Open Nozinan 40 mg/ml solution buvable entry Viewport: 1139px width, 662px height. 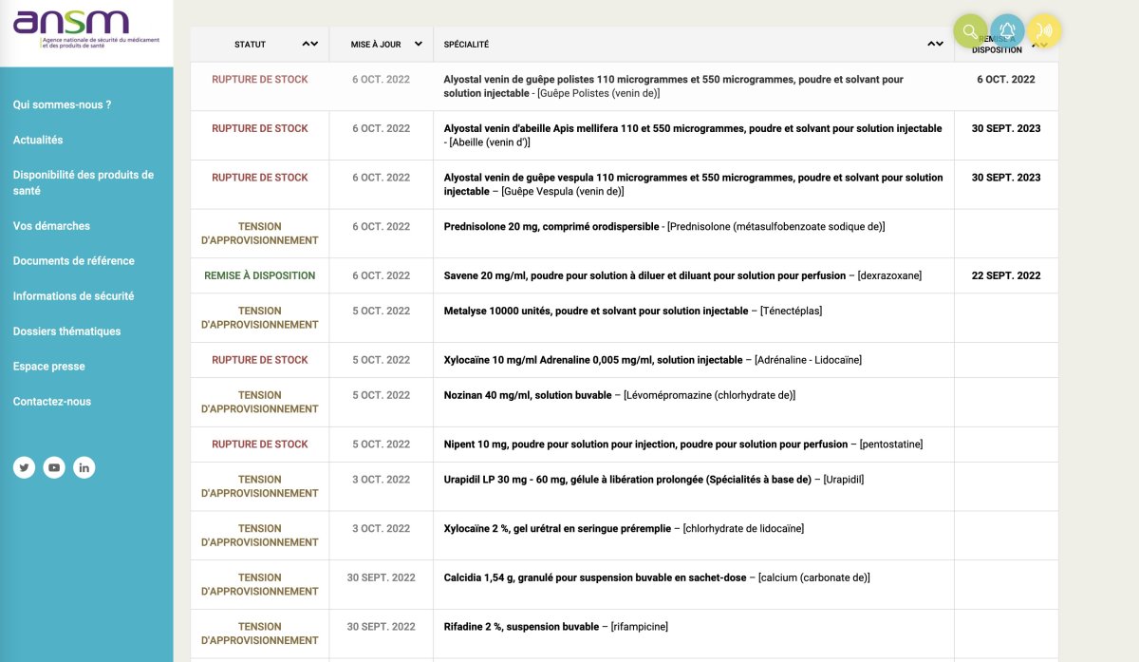[620, 395]
